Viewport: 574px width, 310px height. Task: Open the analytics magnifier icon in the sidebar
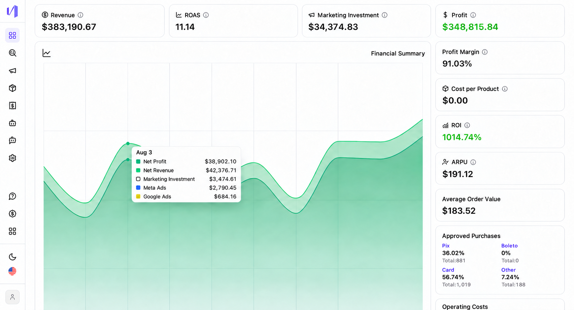pos(12,53)
